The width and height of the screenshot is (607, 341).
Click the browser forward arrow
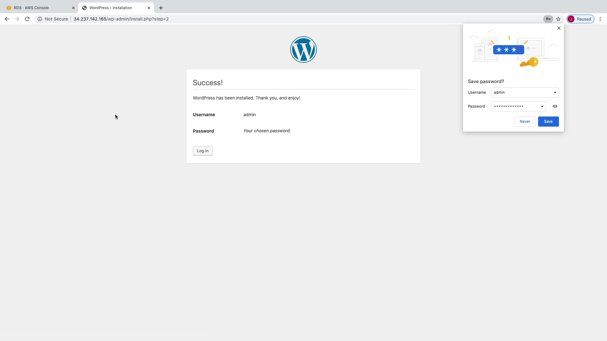click(17, 19)
